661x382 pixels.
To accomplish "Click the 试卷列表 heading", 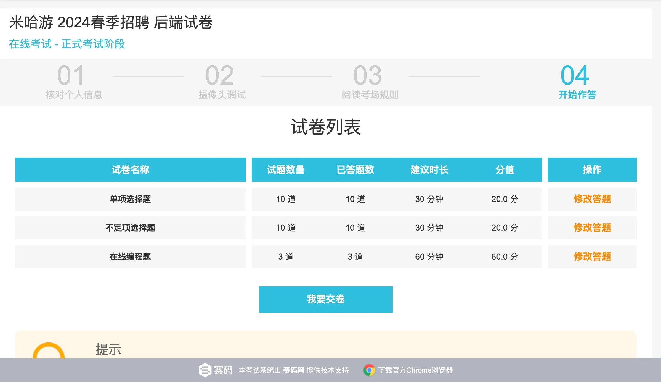I will tap(325, 127).
